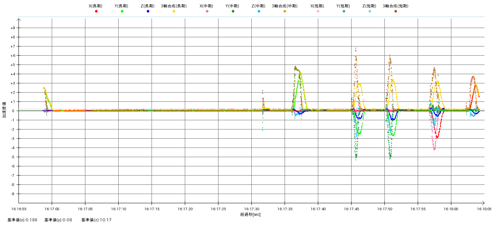The width and height of the screenshot is (499, 225).
Task: Click the orange 3軸合成(中期) legend dot
Action: (x=285, y=11)
